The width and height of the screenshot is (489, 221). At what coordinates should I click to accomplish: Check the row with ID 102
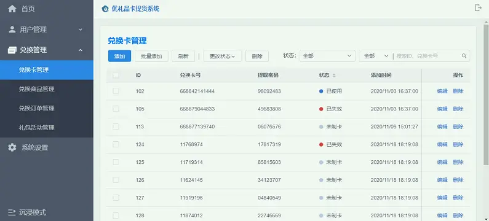(x=116, y=91)
